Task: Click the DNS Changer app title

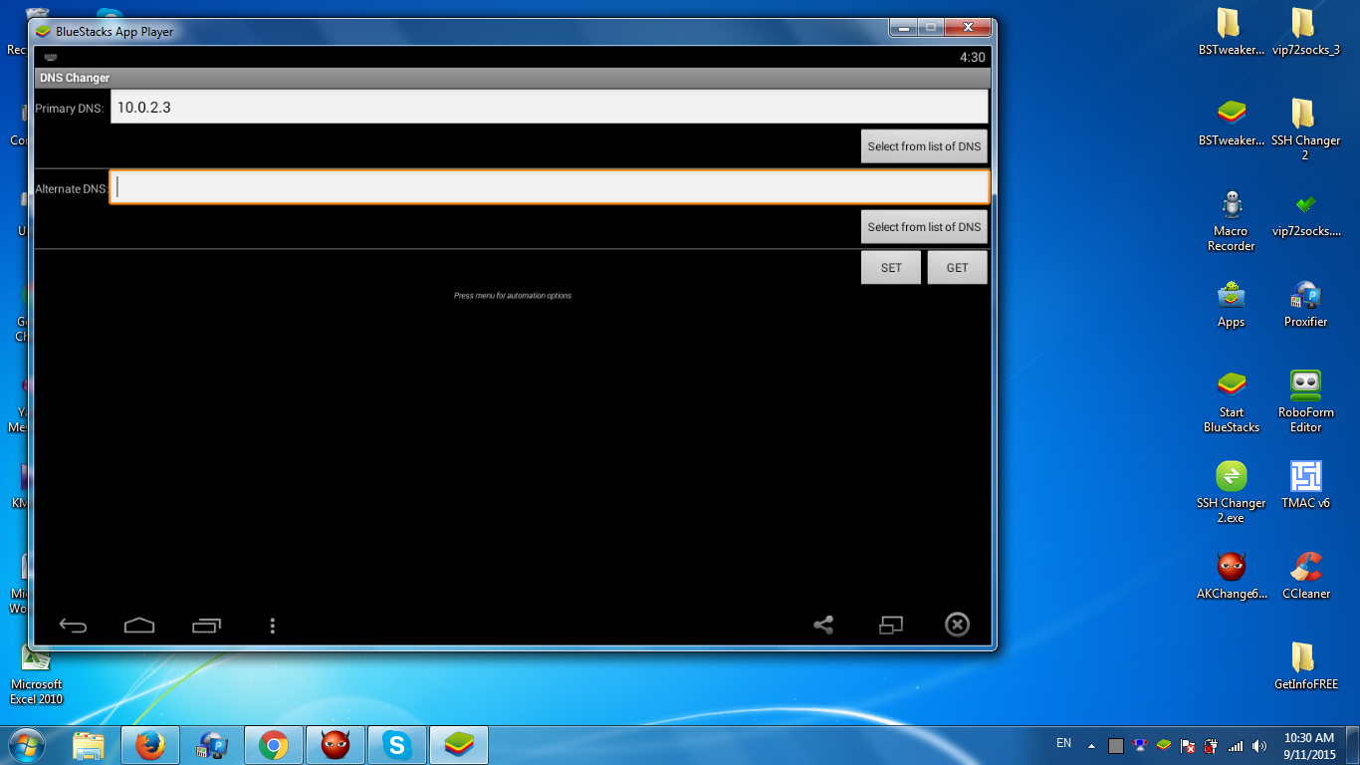Action: pos(75,78)
